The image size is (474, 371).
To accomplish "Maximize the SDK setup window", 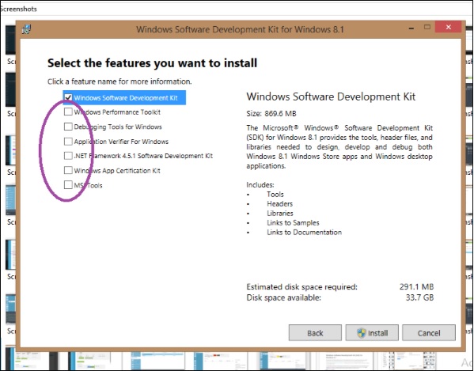I will click(x=427, y=27).
